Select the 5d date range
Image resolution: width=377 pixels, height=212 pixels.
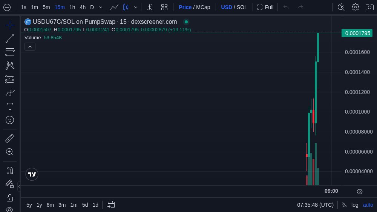click(x=85, y=205)
